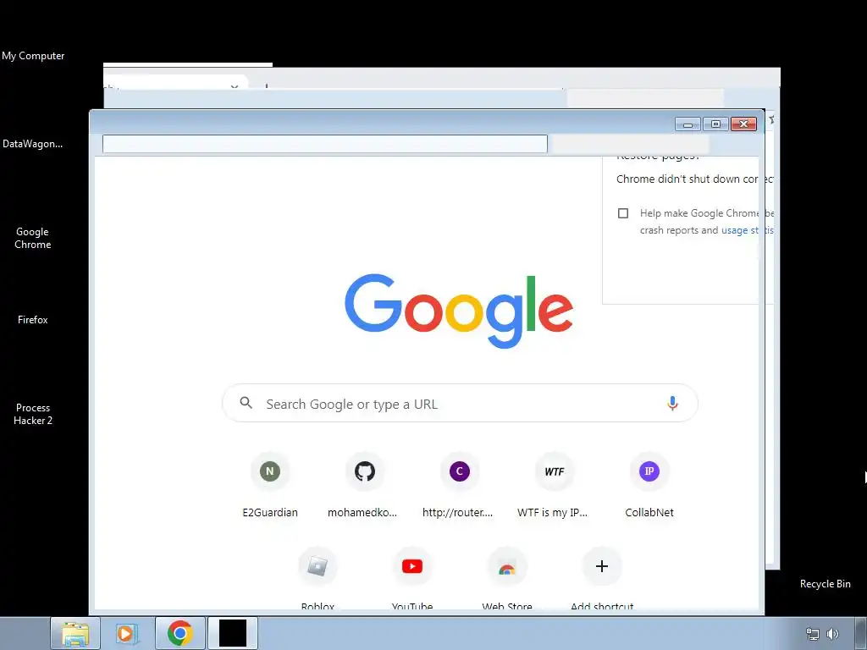867x650 pixels.
Task: Close the front Chrome window
Action: pos(743,124)
